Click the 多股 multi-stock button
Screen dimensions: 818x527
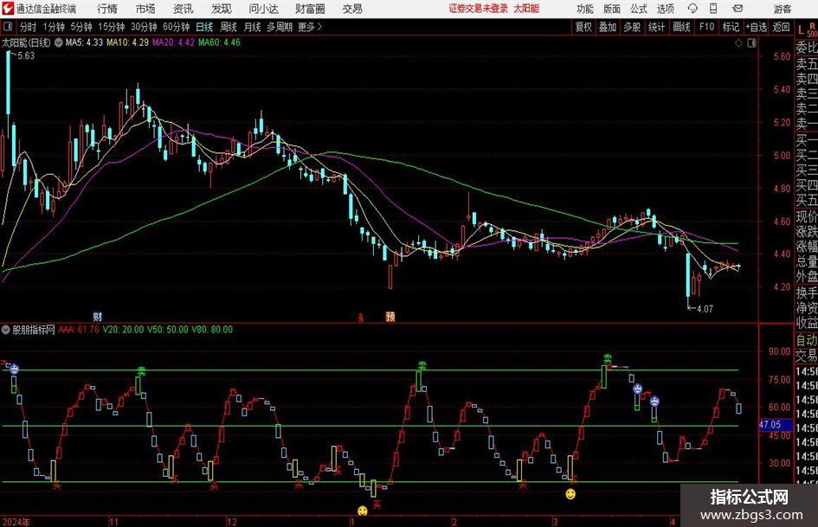632,27
